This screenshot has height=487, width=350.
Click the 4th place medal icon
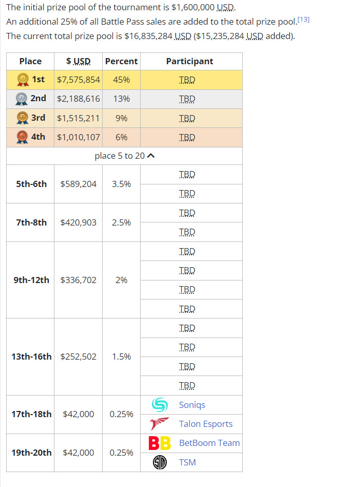(22, 137)
